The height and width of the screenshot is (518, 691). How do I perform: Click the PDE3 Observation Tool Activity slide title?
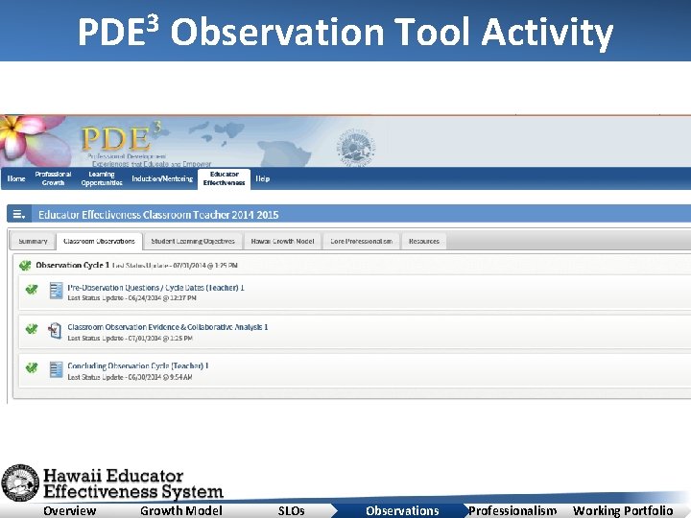[345, 32]
